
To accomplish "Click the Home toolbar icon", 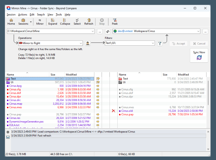I will pos(11,22).
